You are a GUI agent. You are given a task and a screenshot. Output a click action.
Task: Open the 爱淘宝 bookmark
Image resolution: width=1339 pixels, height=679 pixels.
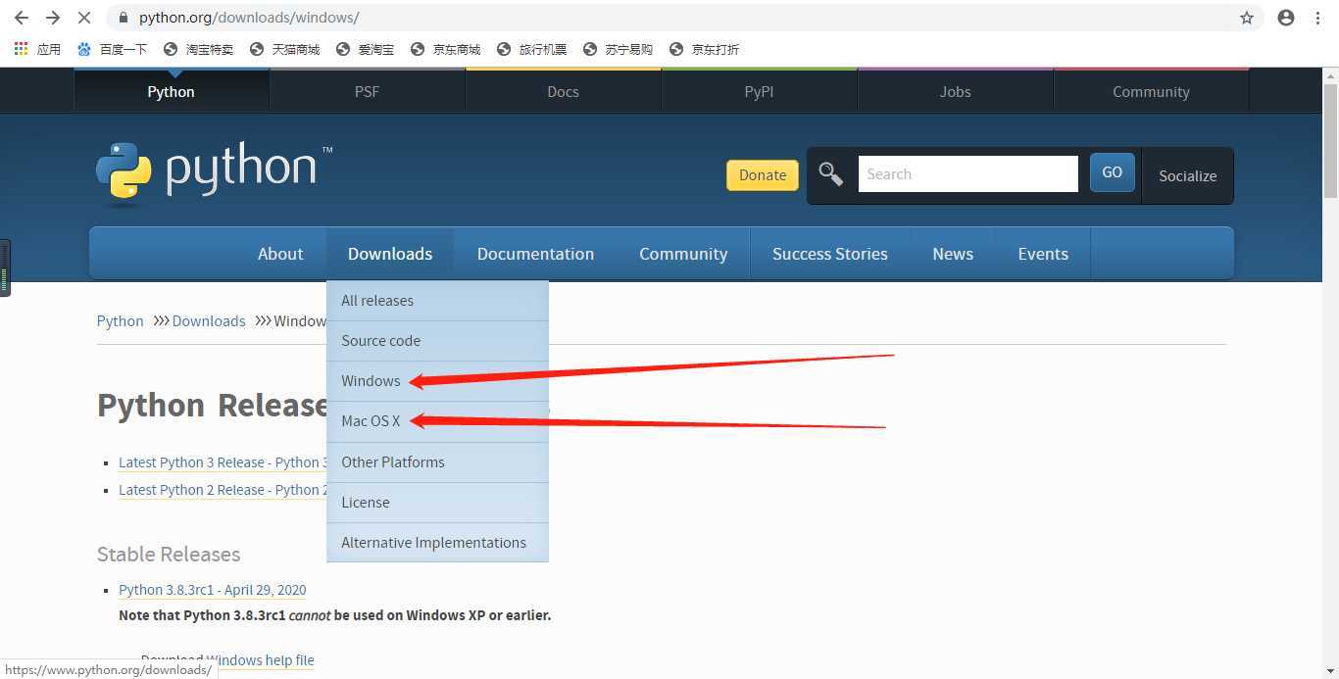pyautogui.click(x=365, y=49)
